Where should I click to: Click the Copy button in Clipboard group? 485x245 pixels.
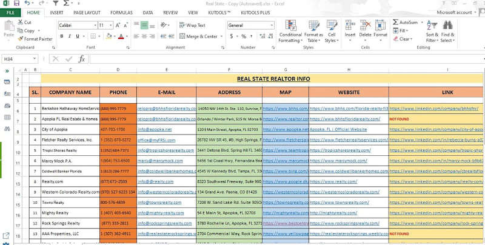click(28, 30)
